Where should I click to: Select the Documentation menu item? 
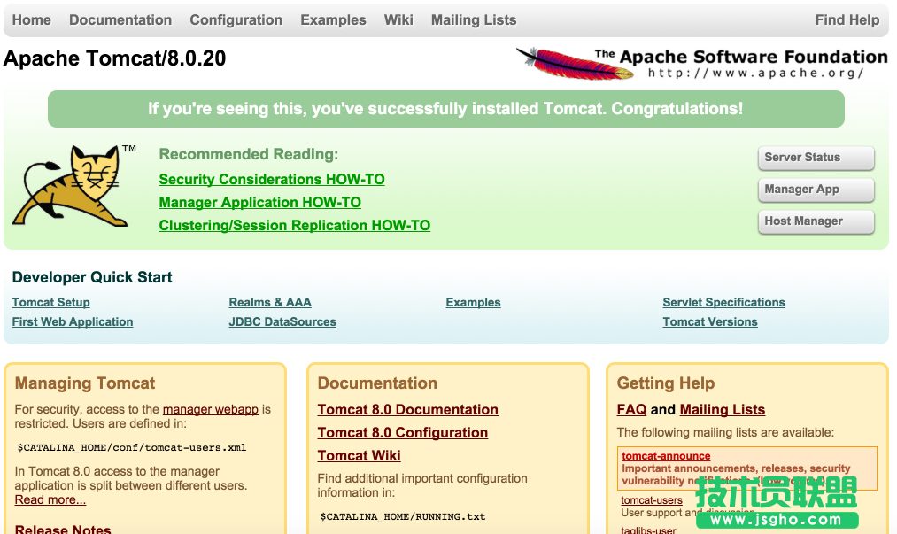[x=120, y=19]
